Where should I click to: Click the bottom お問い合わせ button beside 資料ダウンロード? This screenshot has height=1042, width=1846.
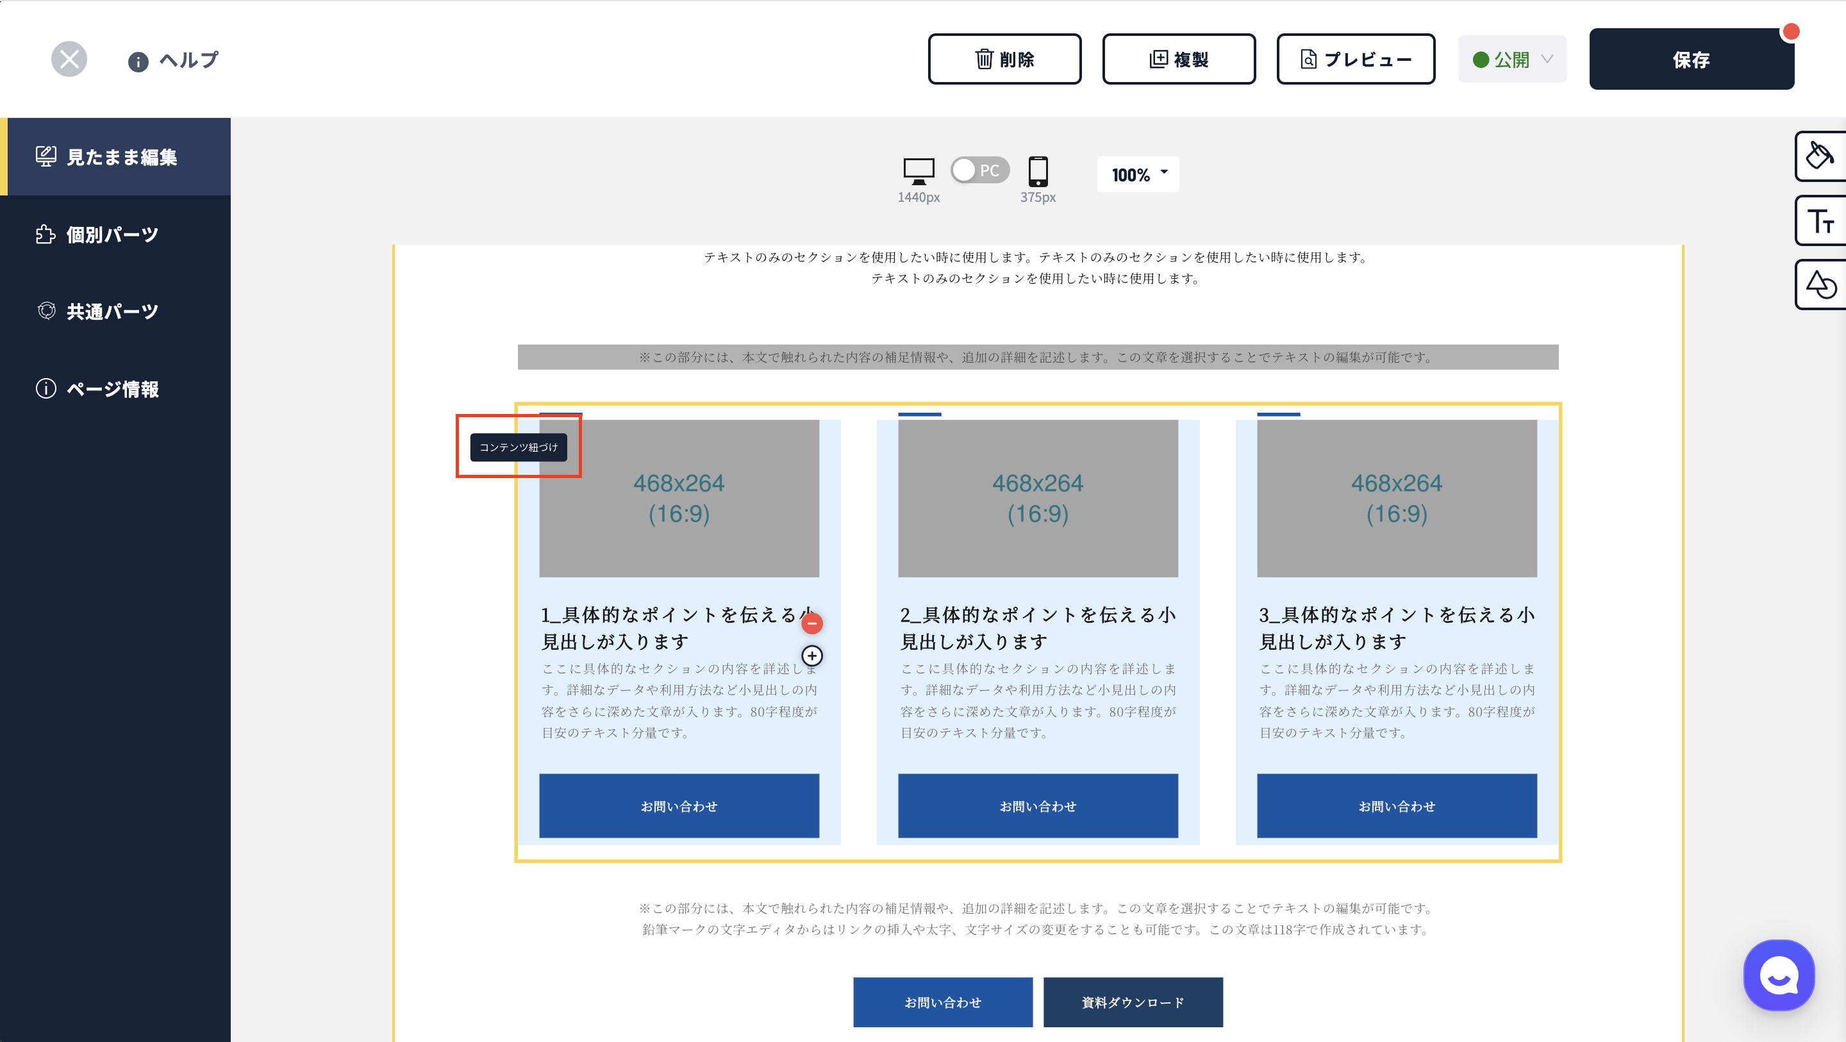pos(942,1002)
